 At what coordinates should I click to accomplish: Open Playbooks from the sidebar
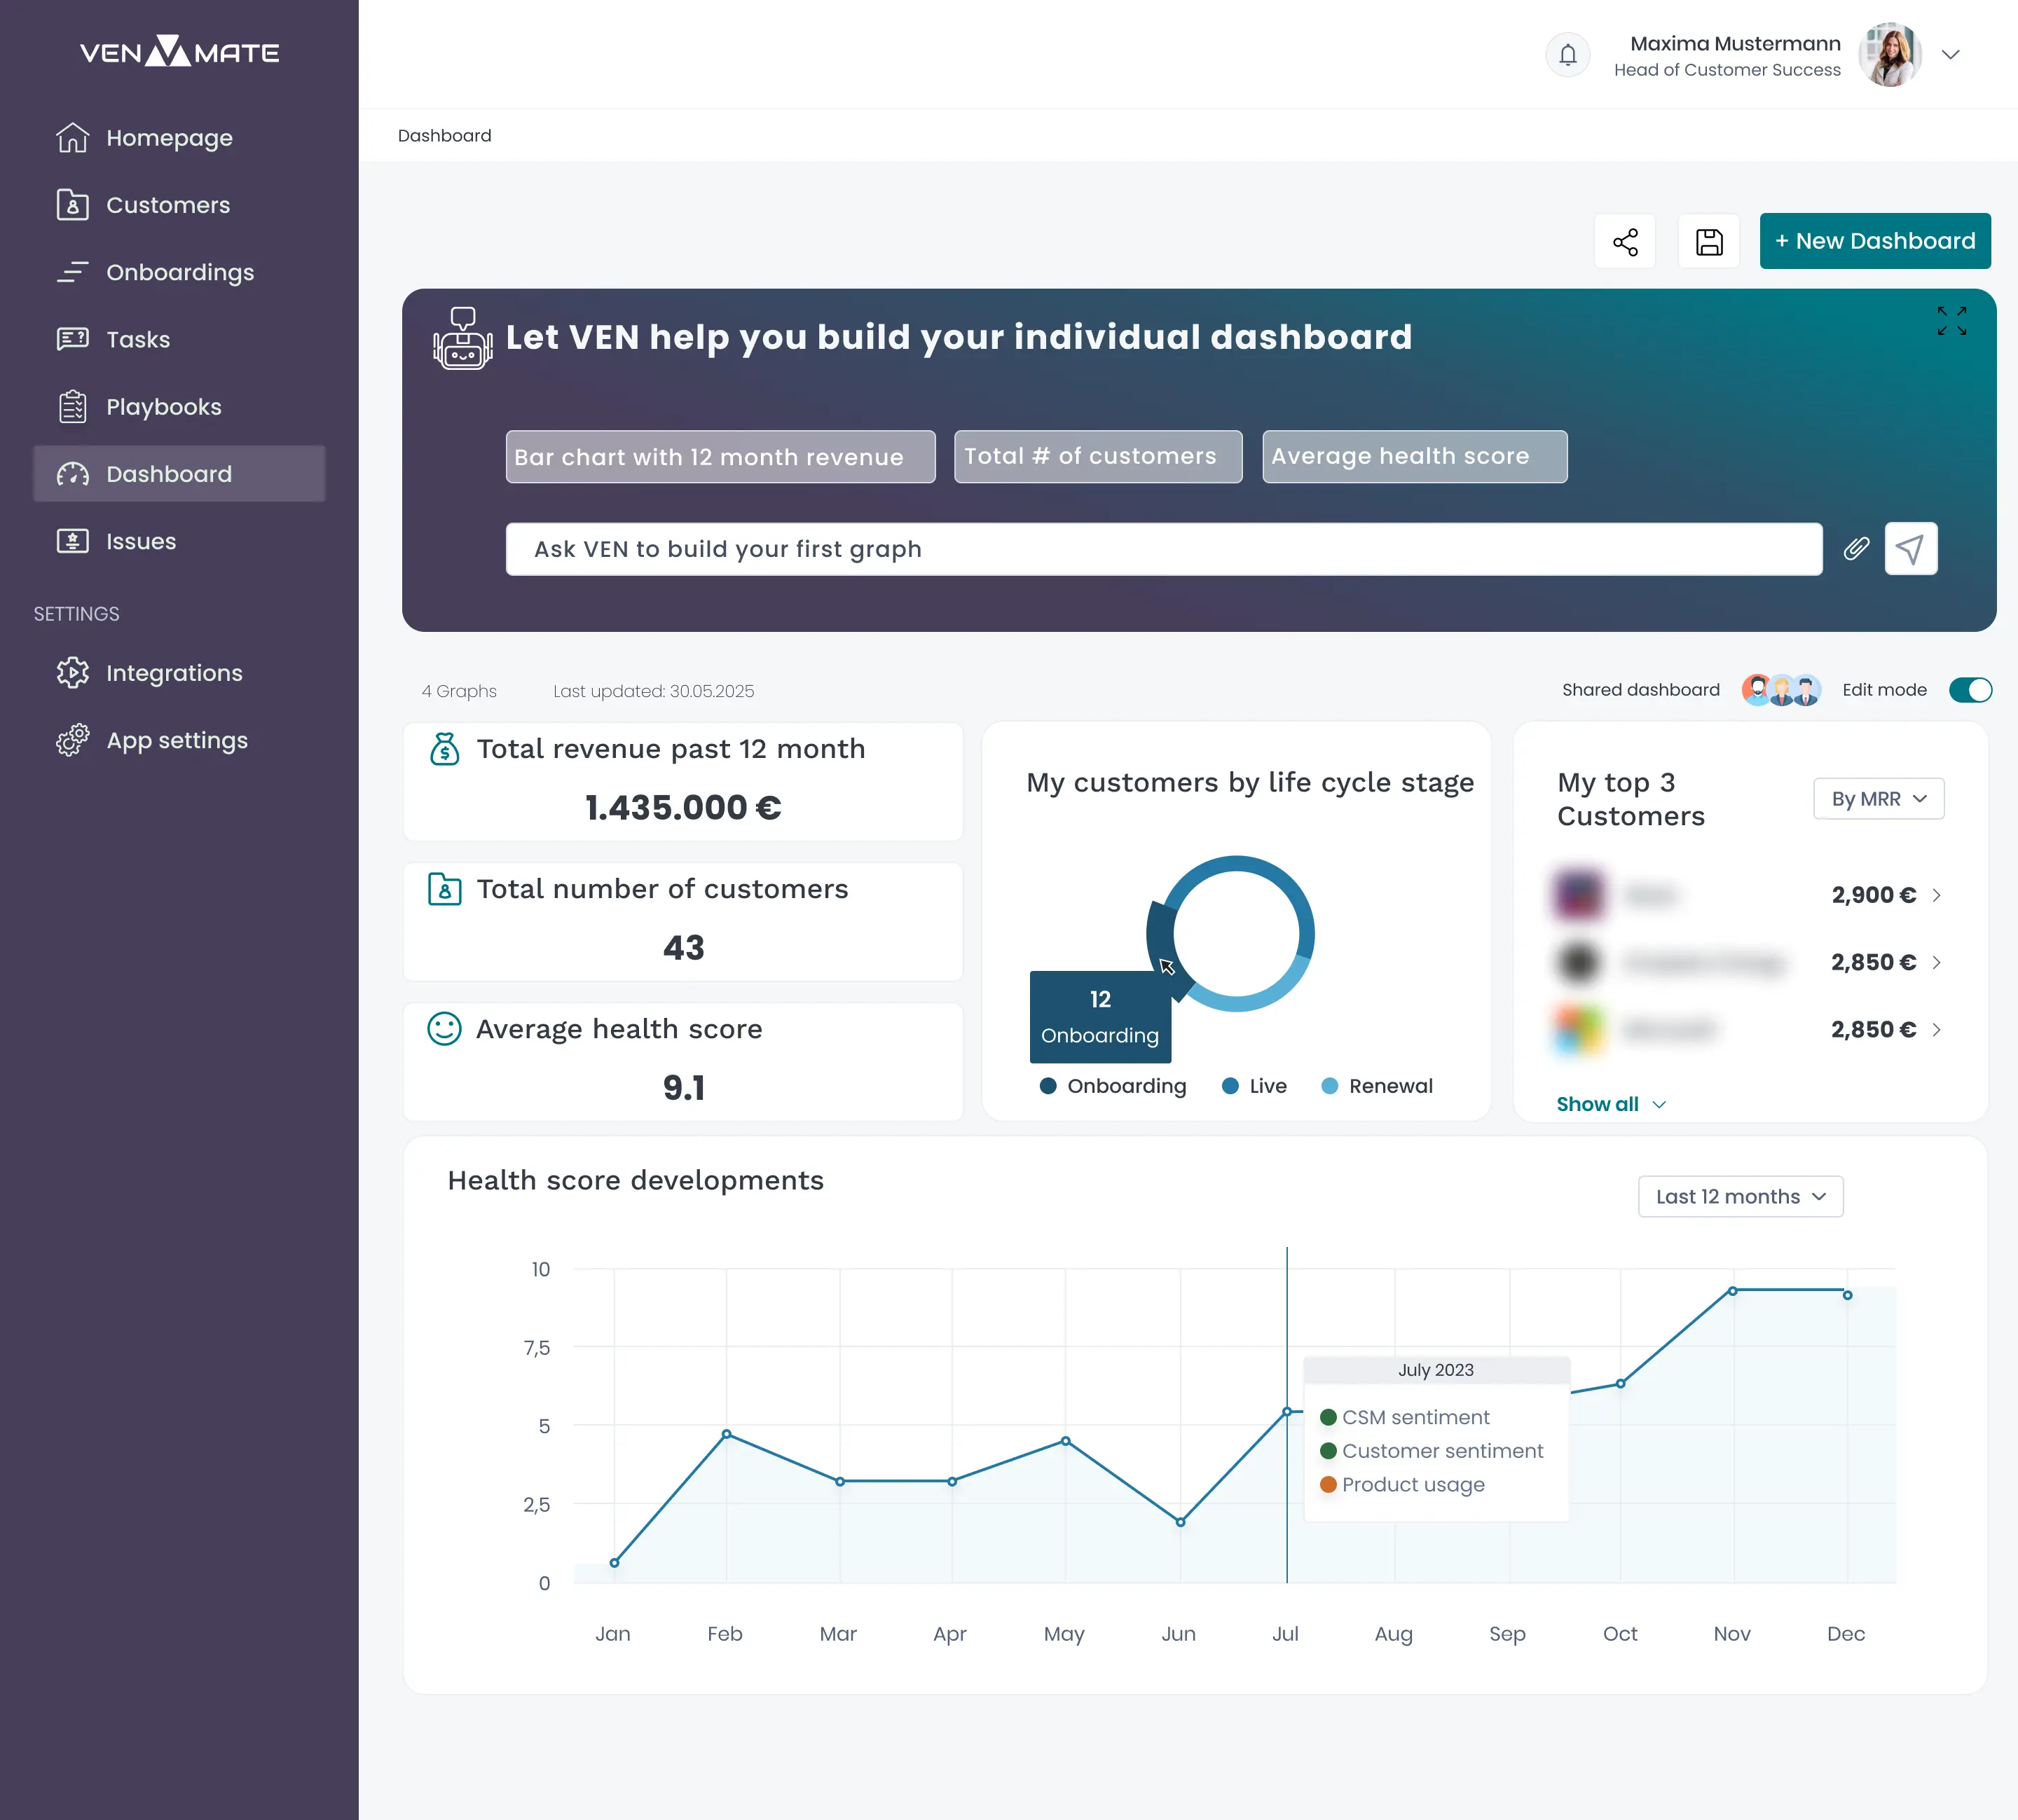[x=163, y=407]
